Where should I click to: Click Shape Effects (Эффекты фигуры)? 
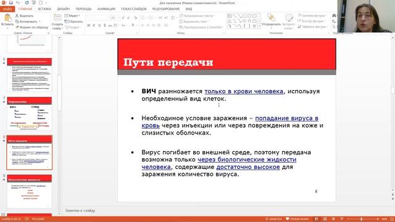point(312,27)
